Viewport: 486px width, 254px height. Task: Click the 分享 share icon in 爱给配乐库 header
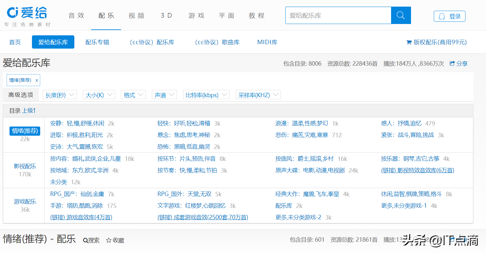(452, 63)
